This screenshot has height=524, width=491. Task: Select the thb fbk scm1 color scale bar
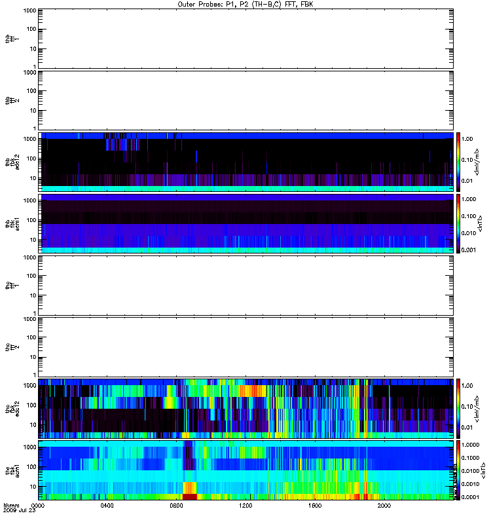(458, 224)
